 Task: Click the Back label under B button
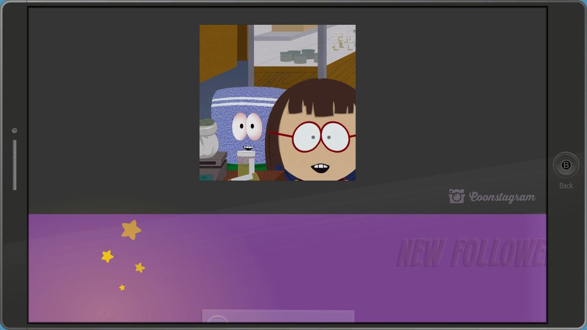tap(566, 186)
